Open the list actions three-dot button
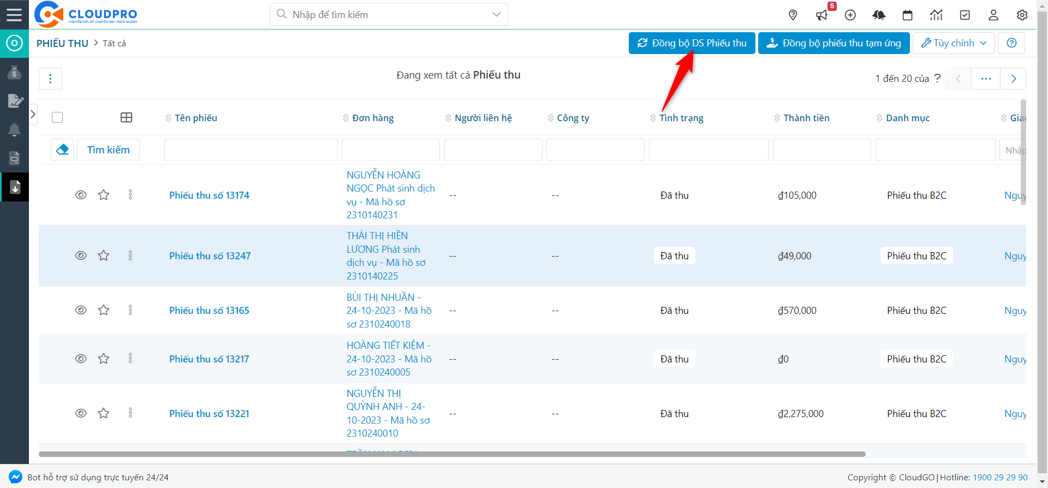This screenshot has width=1048, height=488. (x=50, y=79)
